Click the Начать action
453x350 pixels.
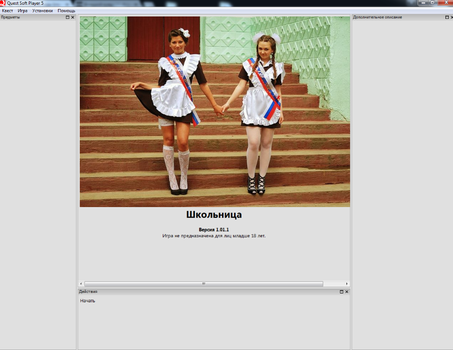[88, 300]
